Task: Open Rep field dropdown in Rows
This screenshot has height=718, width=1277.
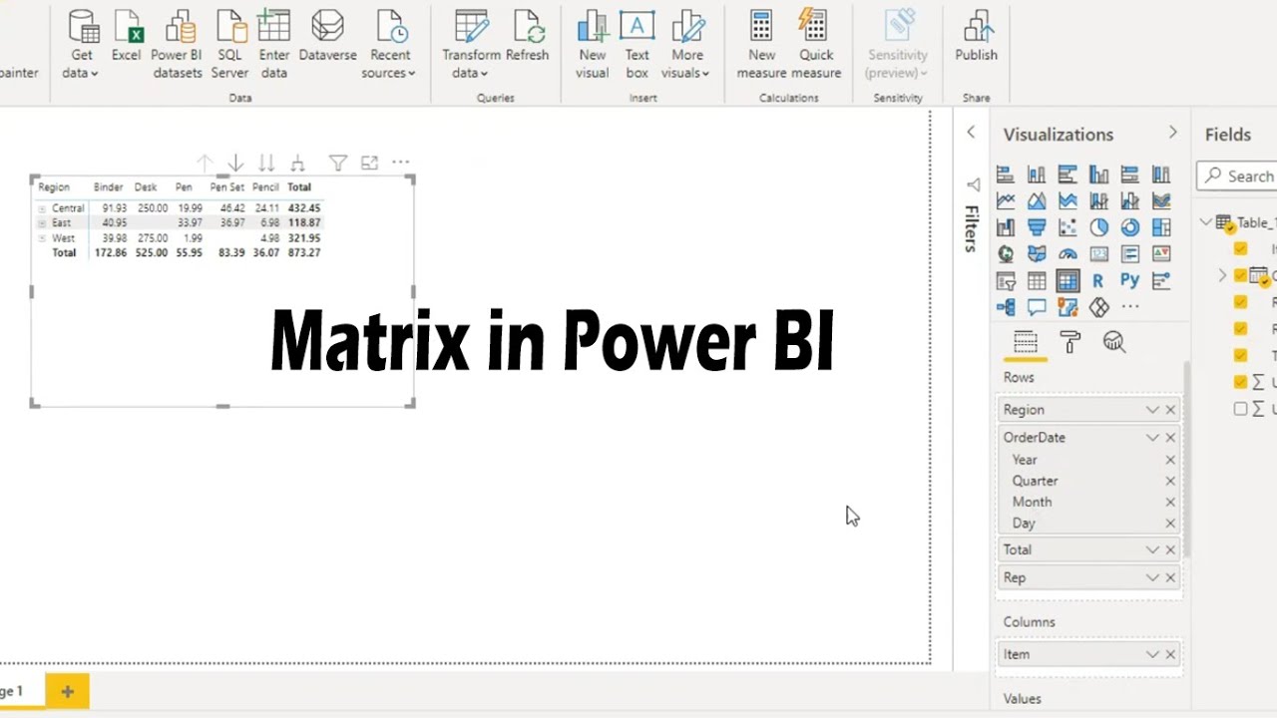Action: point(1152,577)
